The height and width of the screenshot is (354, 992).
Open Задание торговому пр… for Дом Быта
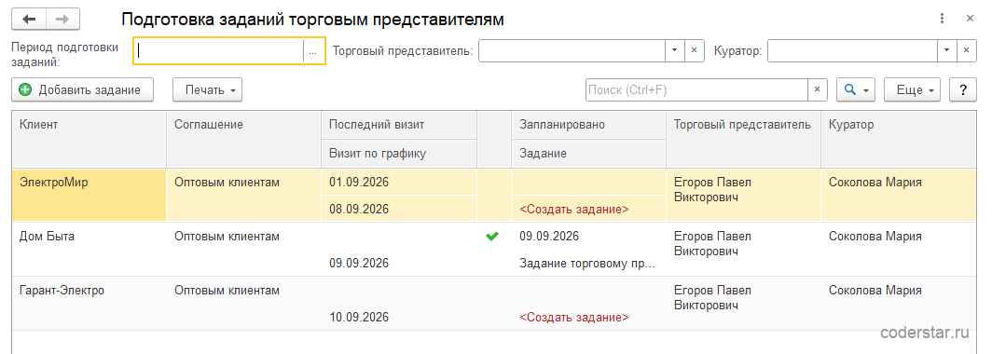587,263
